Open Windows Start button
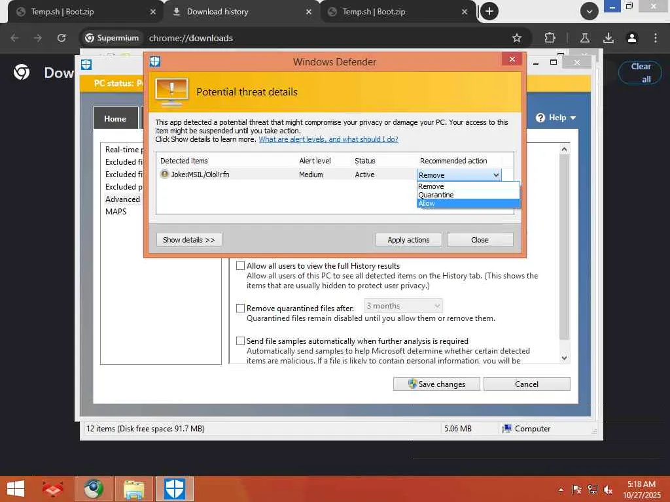The height and width of the screenshot is (502, 670). click(16, 488)
